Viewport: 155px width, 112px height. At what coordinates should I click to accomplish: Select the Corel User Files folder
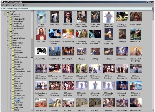pyautogui.click(x=17, y=28)
